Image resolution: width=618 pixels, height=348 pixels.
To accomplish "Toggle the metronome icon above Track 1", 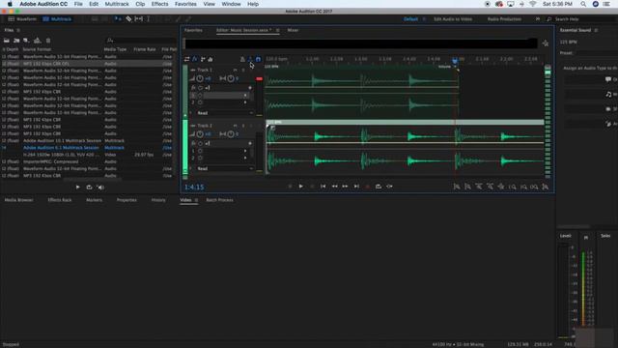I will [242, 59].
